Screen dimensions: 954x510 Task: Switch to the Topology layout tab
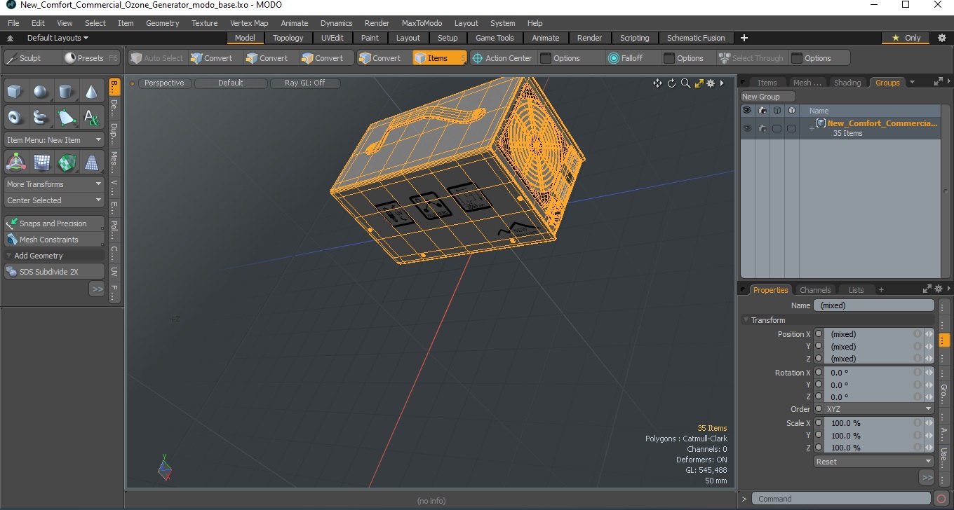288,38
